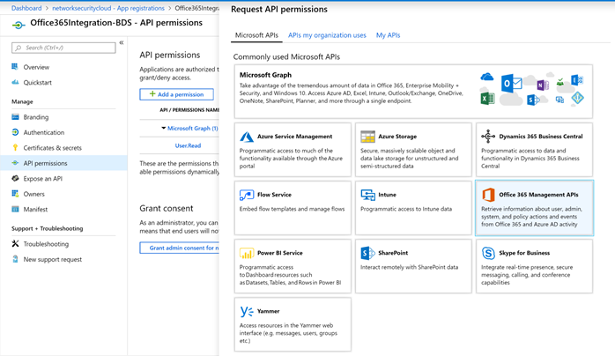This screenshot has height=356, width=615.
Task: Click in the sidebar Search field
Action: 63,48
